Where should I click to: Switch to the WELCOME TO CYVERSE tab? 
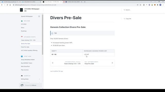point(31,2)
